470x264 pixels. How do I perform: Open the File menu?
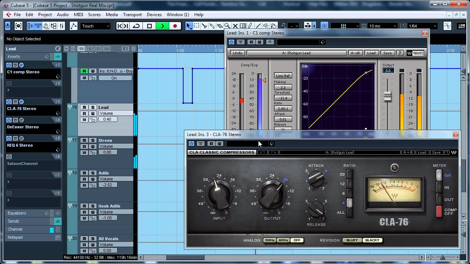coord(17,15)
